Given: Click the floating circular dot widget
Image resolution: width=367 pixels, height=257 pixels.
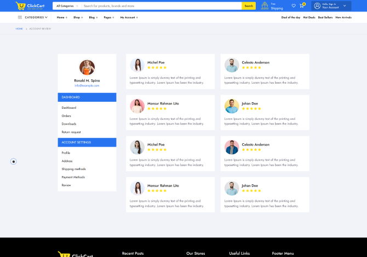Looking at the screenshot, I should click(x=14, y=161).
